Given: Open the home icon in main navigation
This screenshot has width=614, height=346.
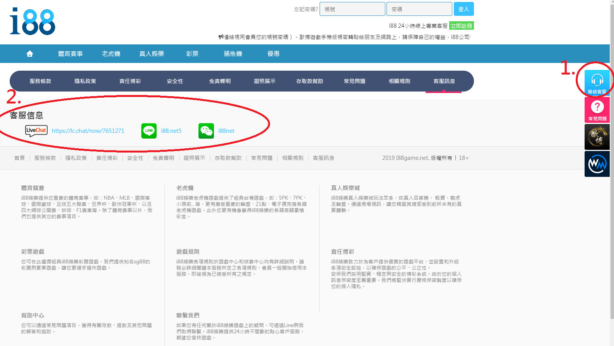Looking at the screenshot, I should point(30,54).
